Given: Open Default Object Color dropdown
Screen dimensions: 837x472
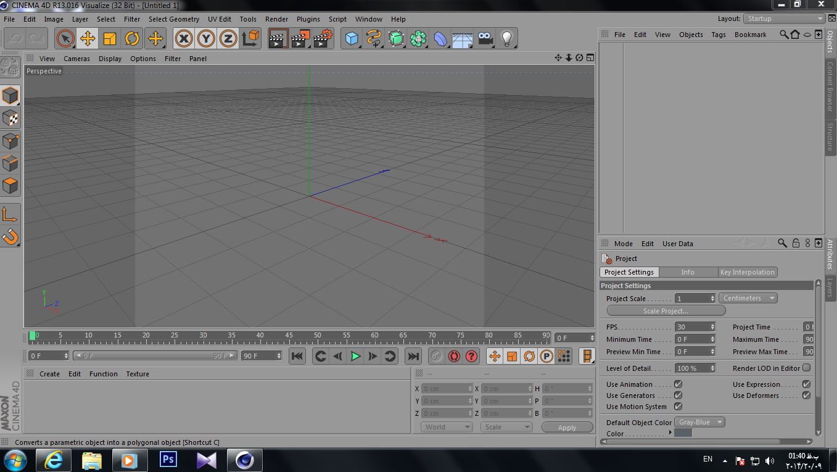Looking at the screenshot, I should (699, 422).
